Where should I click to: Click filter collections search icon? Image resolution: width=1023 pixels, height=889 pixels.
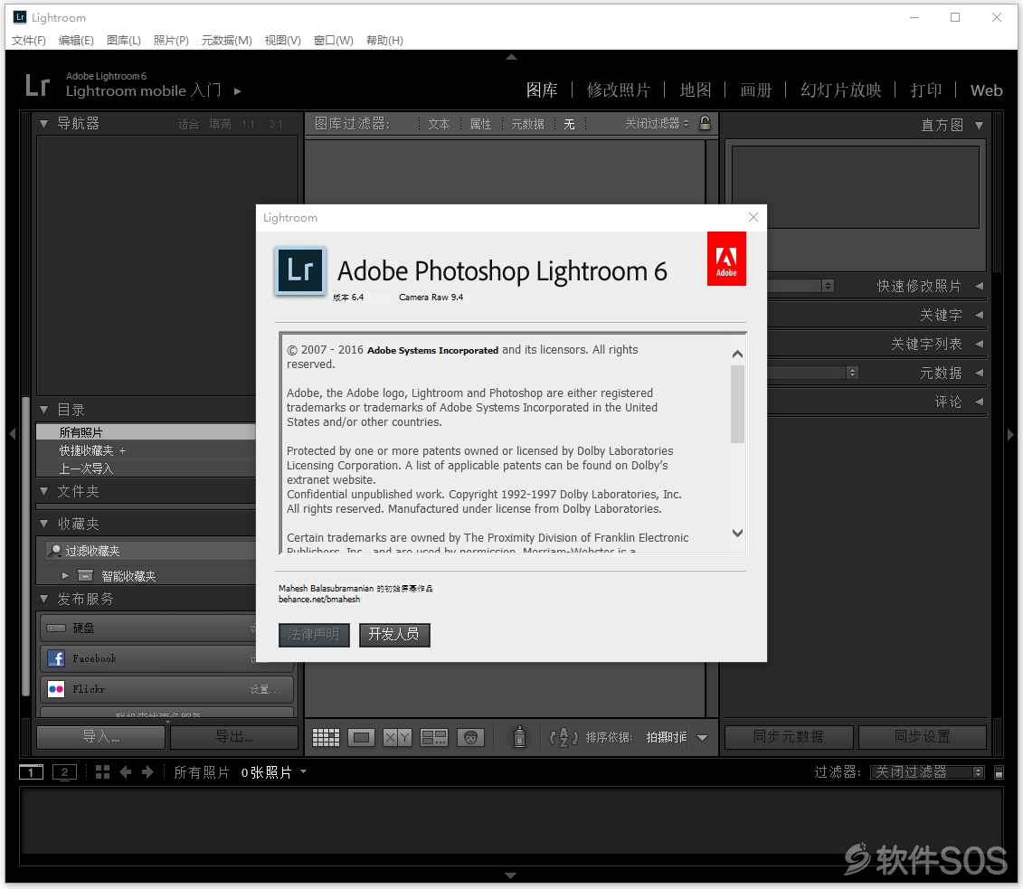pos(55,551)
